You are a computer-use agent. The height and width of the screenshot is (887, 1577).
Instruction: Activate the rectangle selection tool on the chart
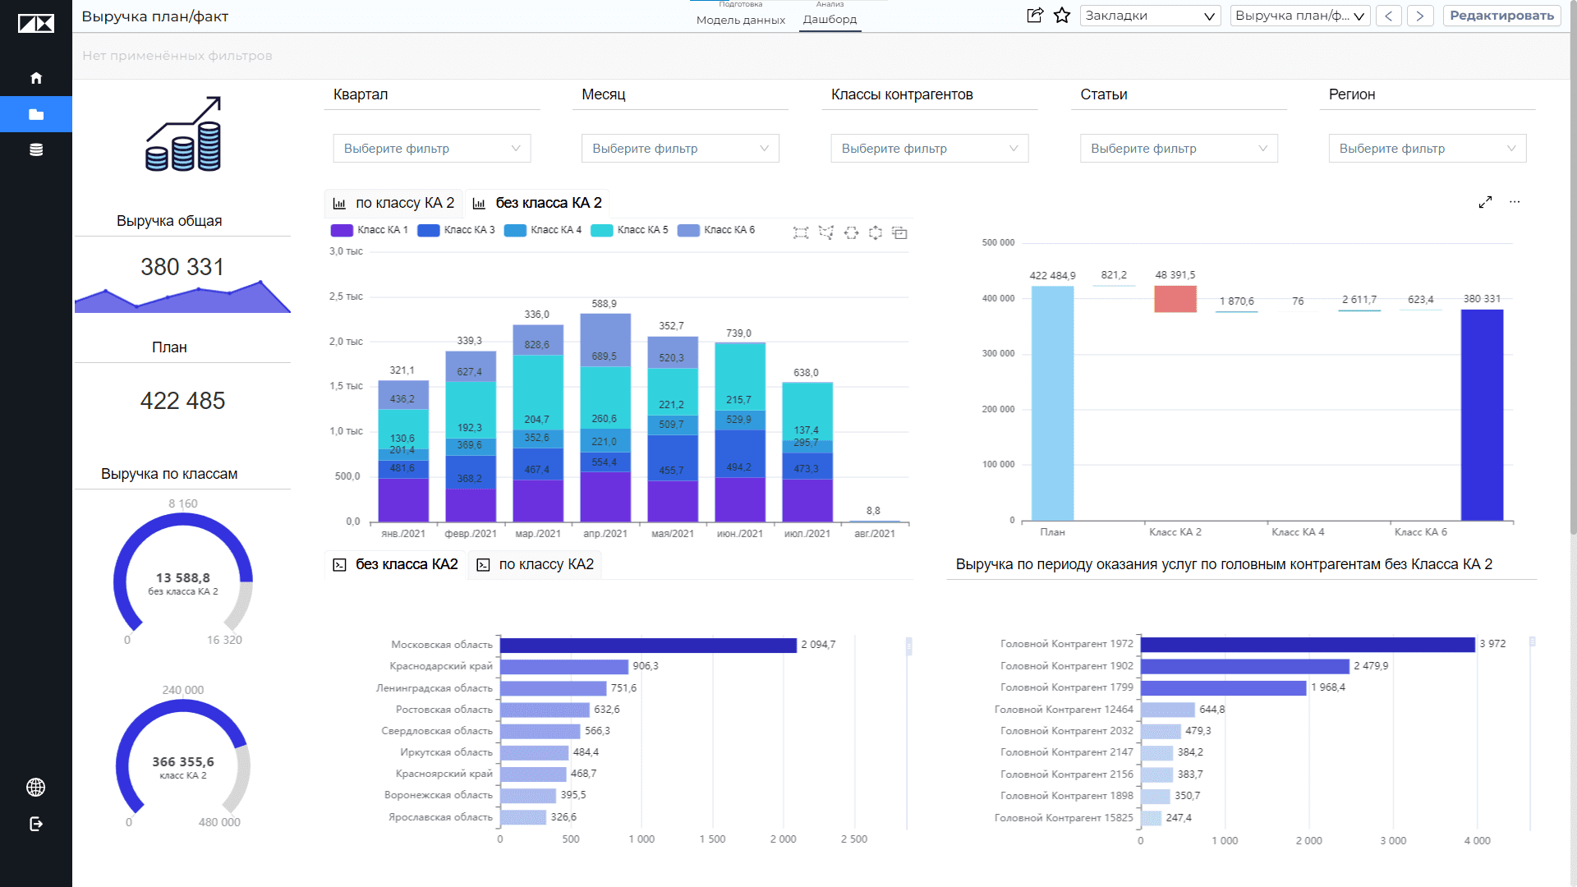[x=801, y=233]
